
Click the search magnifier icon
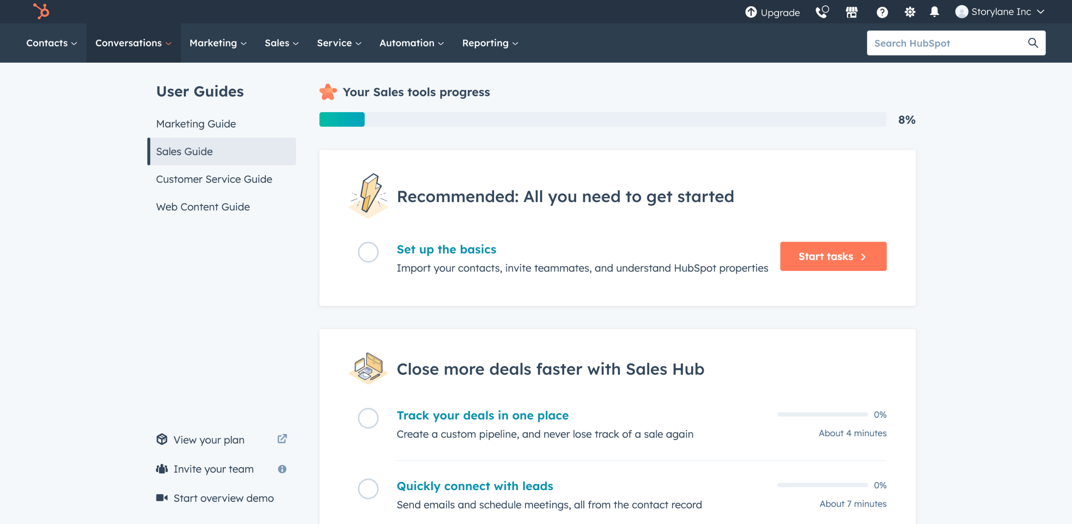1033,43
